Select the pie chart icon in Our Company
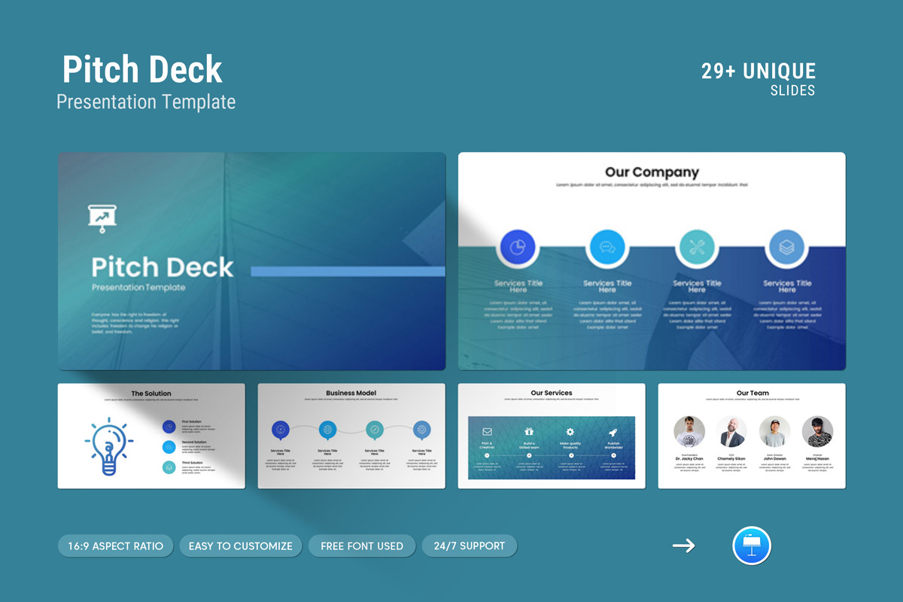 518,246
